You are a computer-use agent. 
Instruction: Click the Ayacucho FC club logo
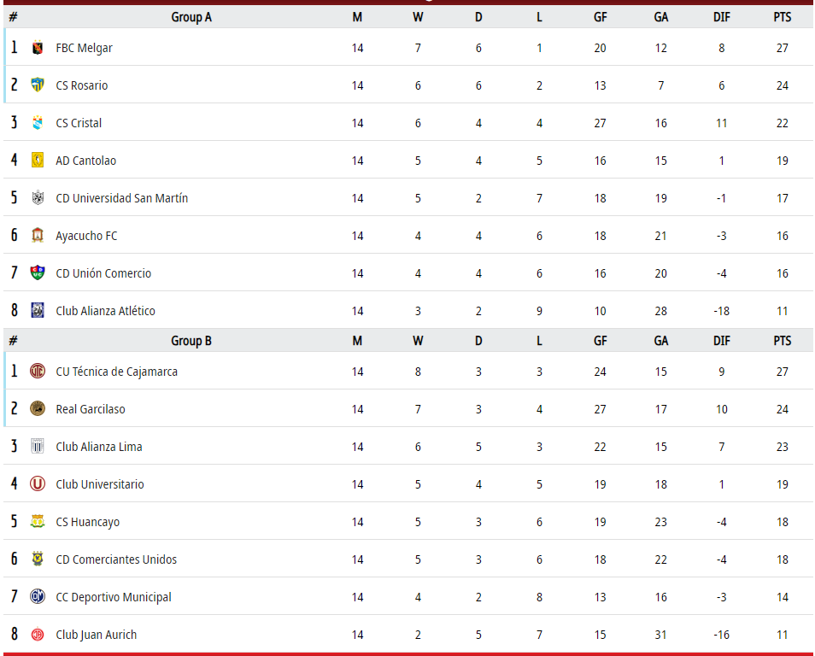38,236
